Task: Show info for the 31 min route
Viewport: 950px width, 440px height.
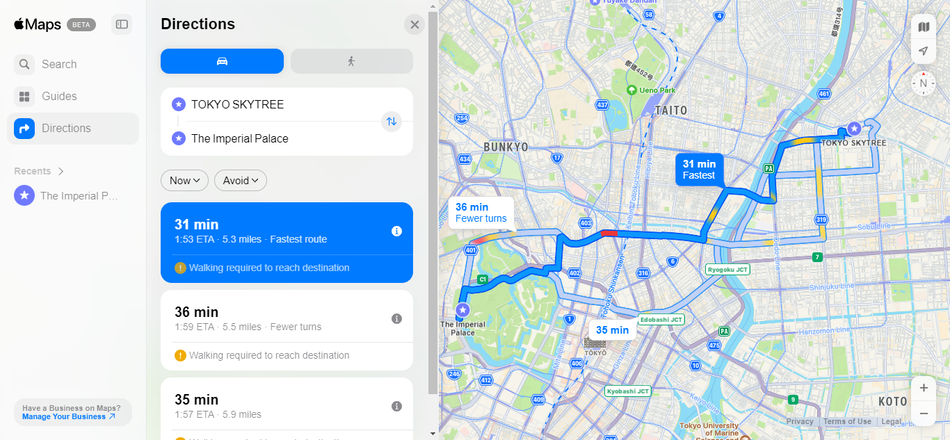Action: point(397,231)
